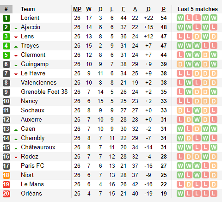Click the green up arrow beside Ajaccio
222x202 pixels.
pos(16,28)
